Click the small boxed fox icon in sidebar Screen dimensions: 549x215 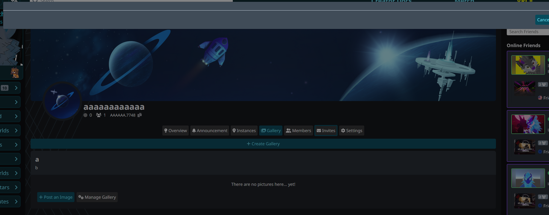click(x=15, y=72)
